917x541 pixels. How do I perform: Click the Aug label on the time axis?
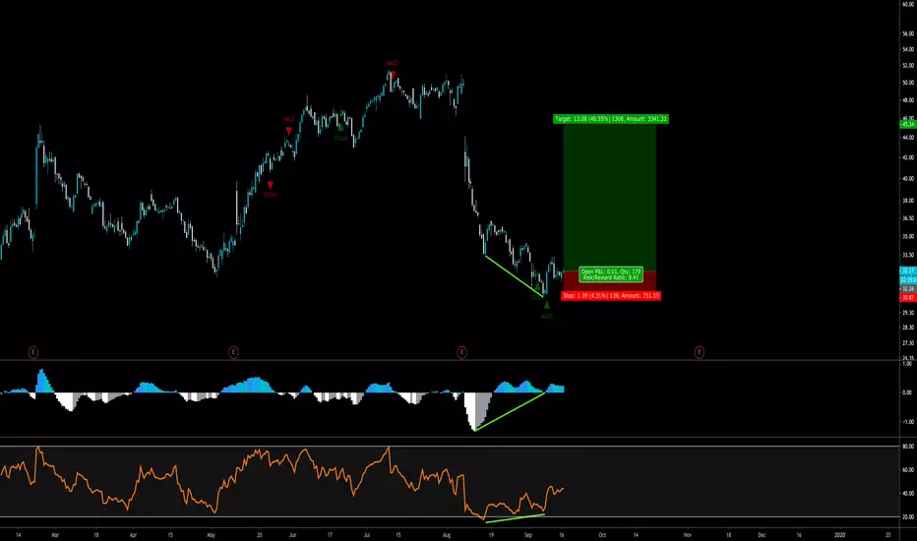(447, 534)
